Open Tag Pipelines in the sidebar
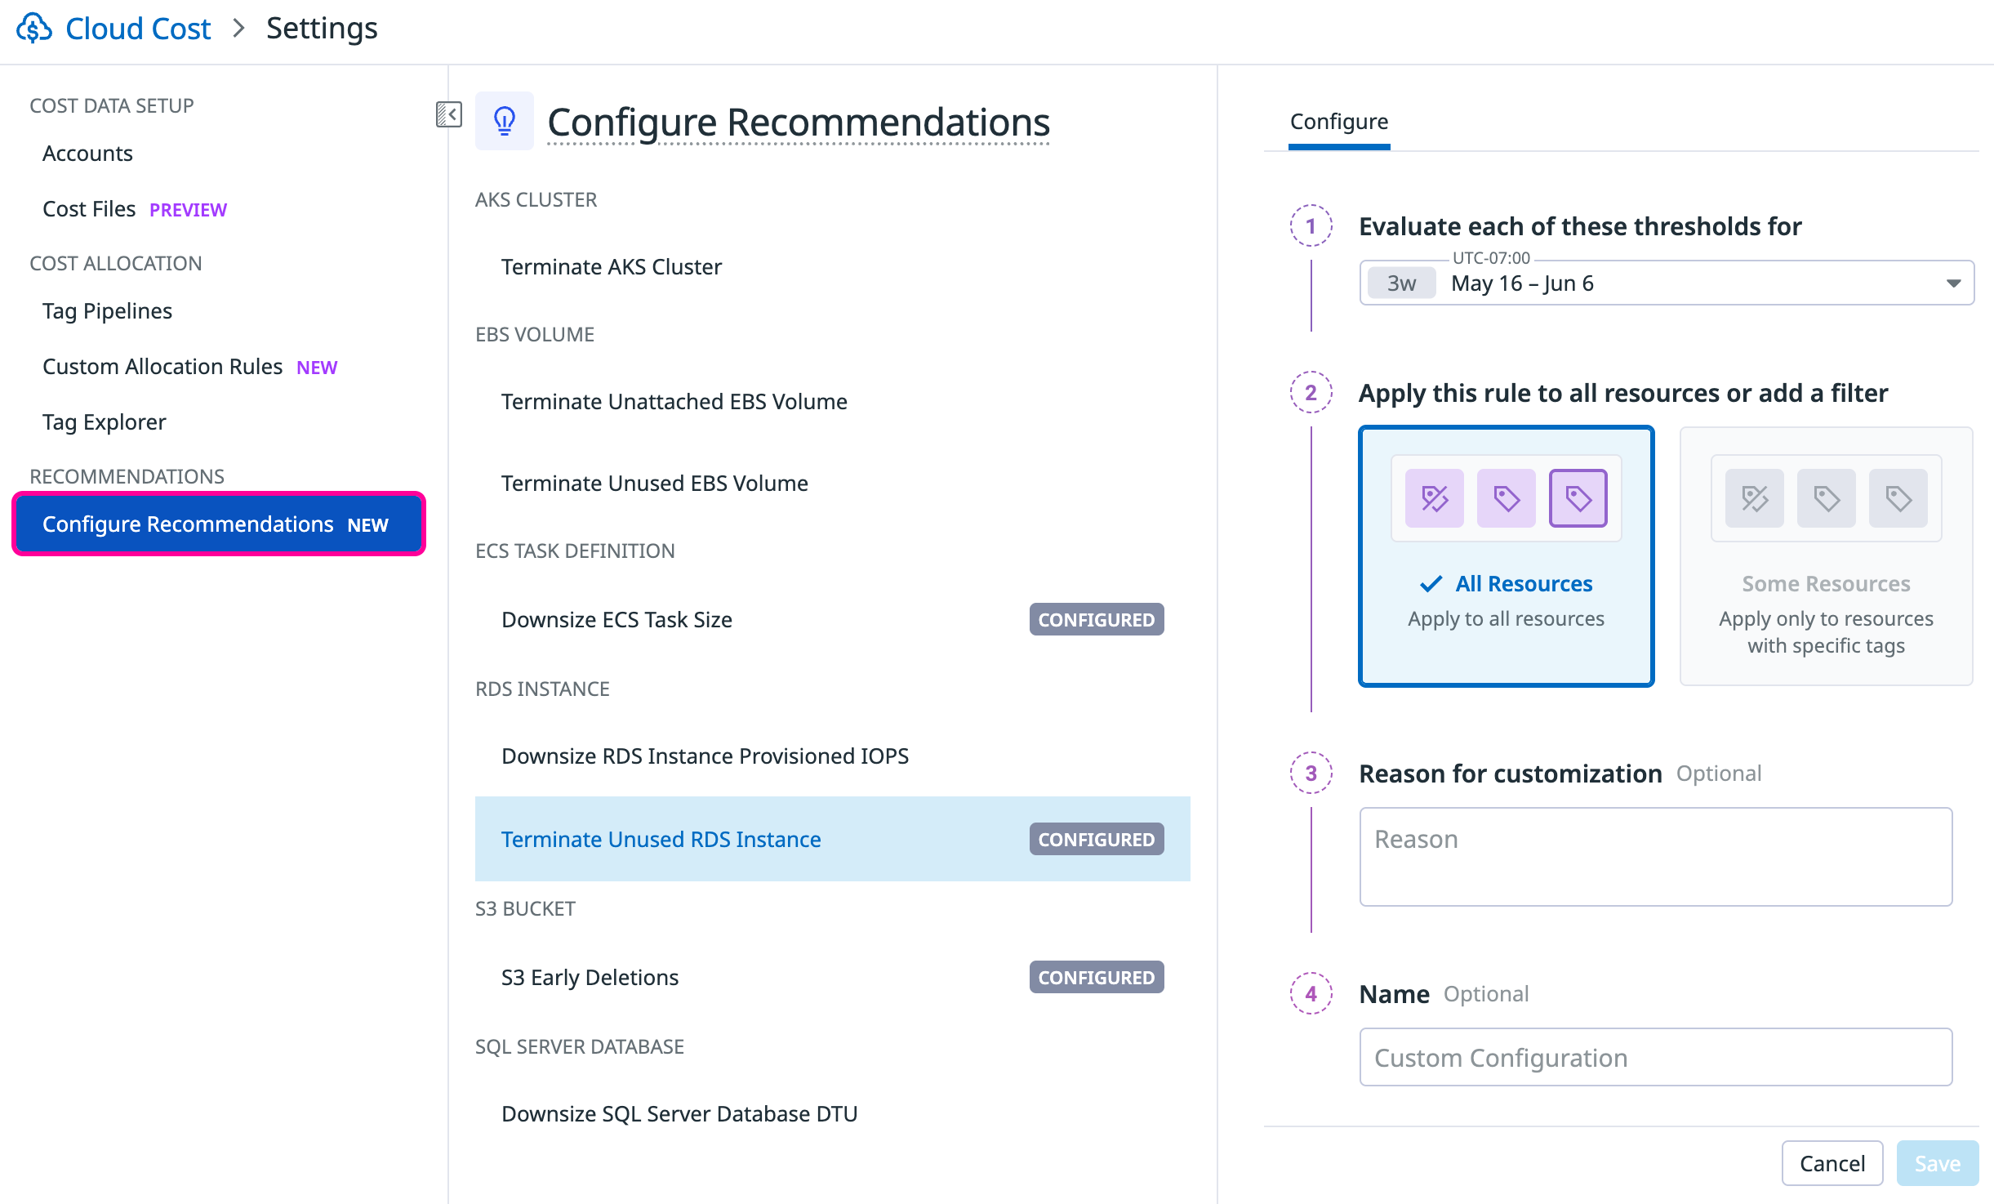This screenshot has height=1204, width=1994. pos(107,311)
